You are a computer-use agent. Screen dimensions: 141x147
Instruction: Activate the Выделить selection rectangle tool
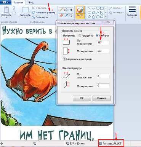click(x=25, y=10)
